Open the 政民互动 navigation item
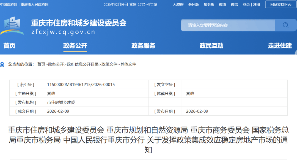The height and width of the screenshot is (160, 297). [211, 46]
